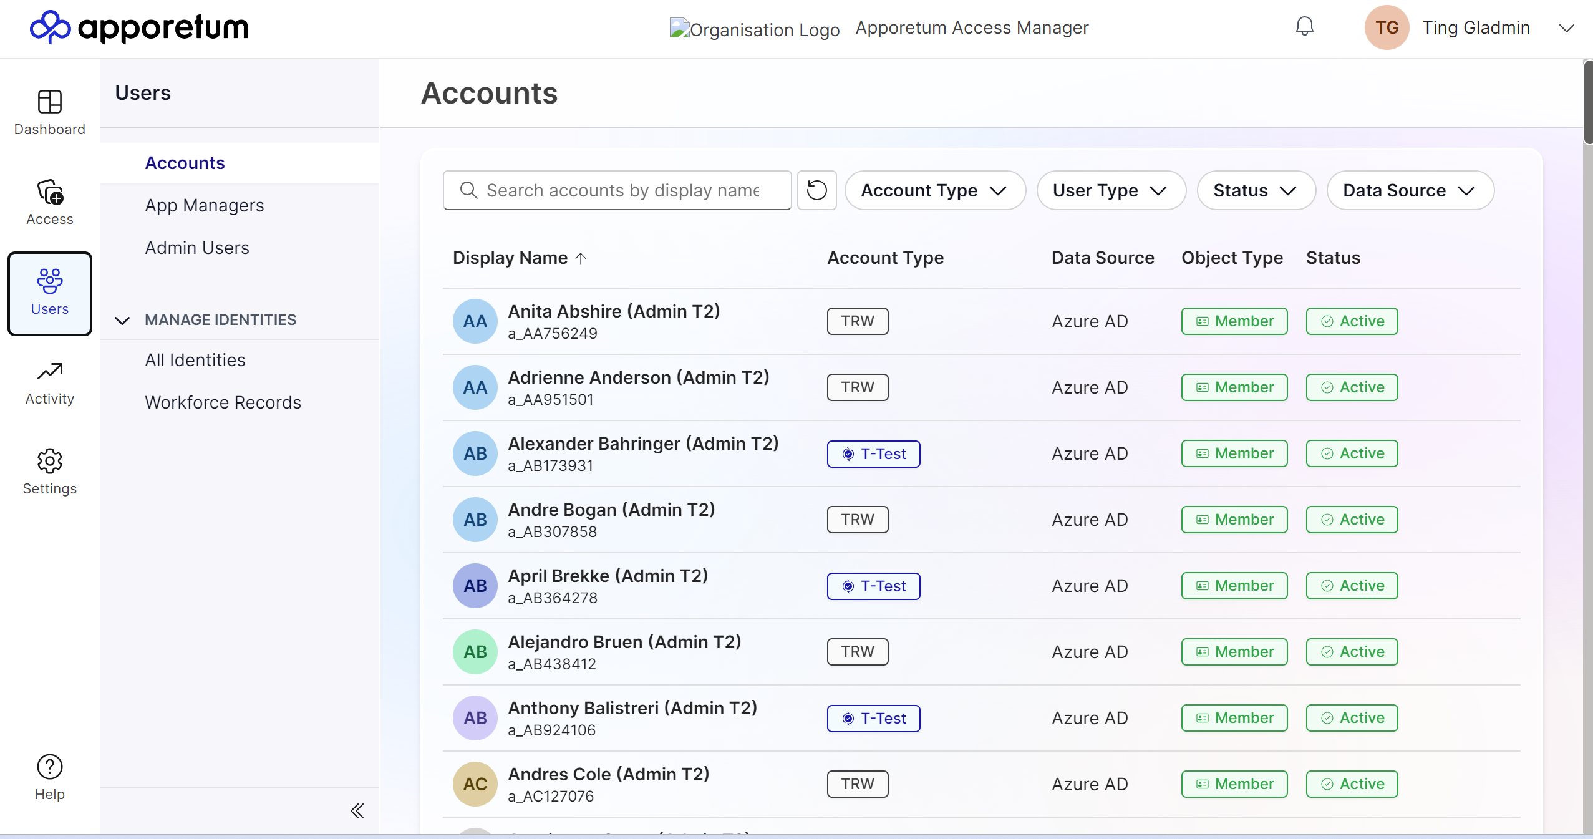Click the Organisation Logo image

pos(754,29)
